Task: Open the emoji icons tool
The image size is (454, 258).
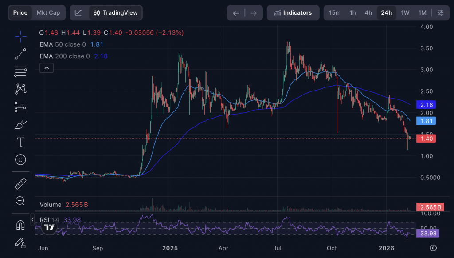Action: pos(20,159)
